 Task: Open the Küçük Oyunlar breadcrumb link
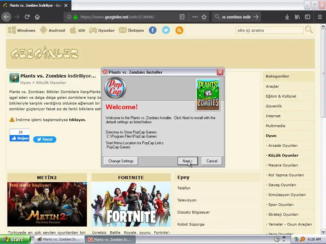(51, 83)
